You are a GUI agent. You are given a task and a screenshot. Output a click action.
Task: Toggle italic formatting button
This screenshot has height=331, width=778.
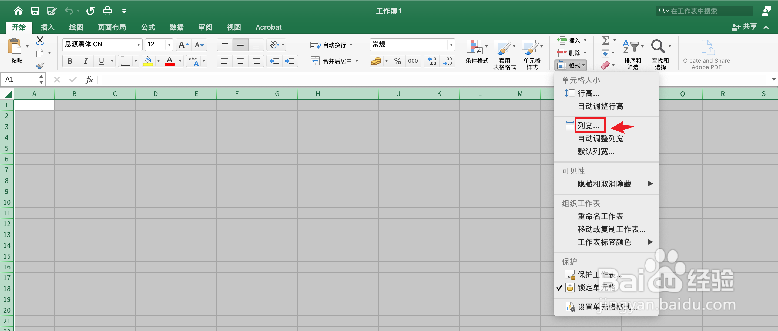(86, 61)
